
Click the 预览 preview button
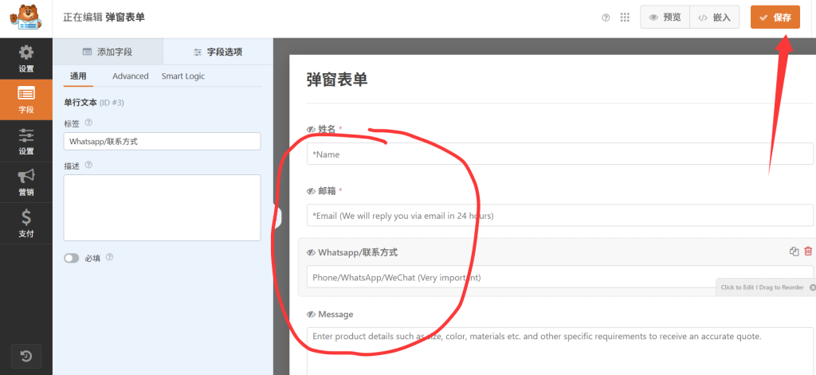[x=665, y=18]
